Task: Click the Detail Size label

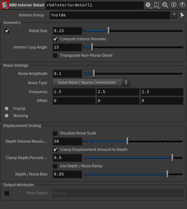Action: (38, 31)
